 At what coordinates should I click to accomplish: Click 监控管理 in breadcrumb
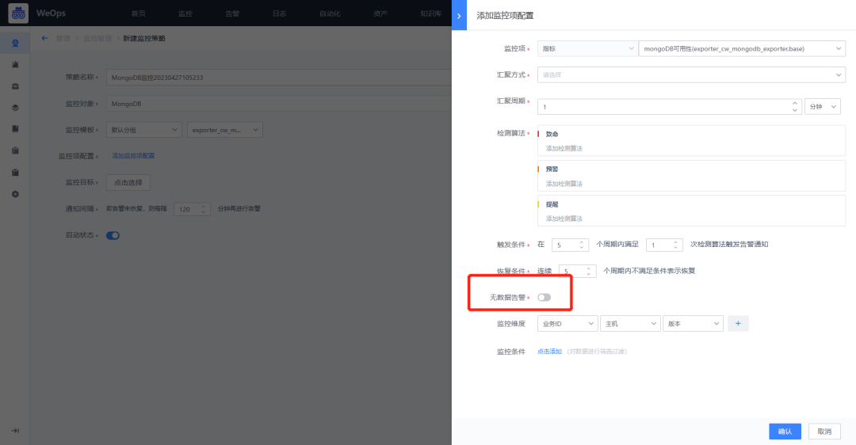(x=97, y=38)
